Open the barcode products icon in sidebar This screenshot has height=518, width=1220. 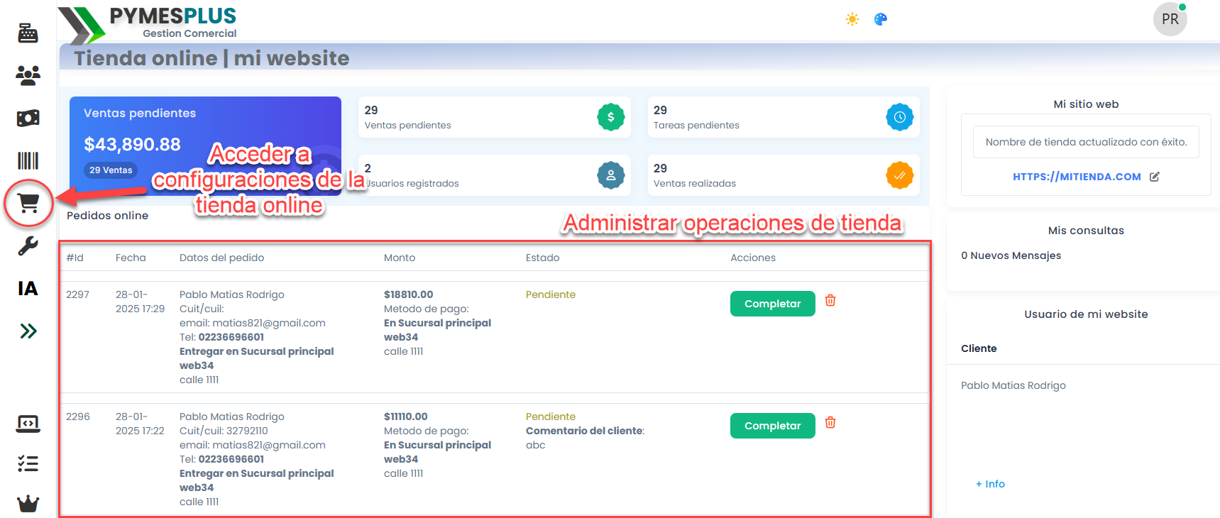point(28,160)
